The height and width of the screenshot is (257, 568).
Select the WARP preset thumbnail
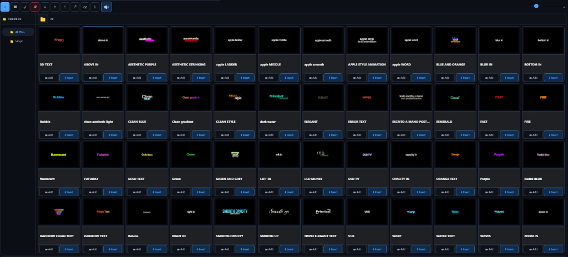click(411, 212)
